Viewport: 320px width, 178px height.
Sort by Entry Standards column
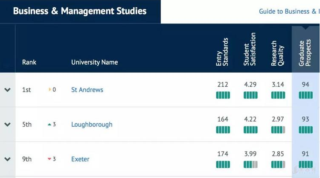(x=222, y=52)
